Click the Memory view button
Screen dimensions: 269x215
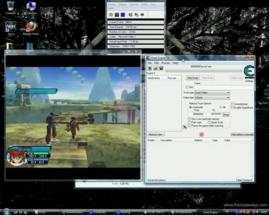(156, 134)
